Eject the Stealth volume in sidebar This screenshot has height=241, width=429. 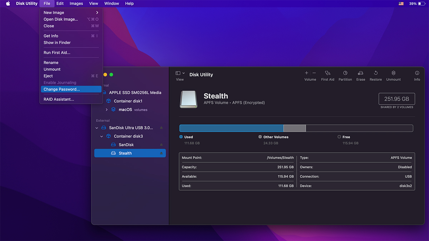pos(161,153)
